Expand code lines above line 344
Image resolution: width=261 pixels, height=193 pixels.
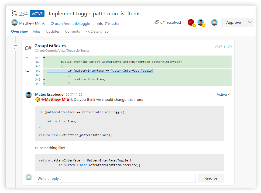pyautogui.click(x=27, y=57)
